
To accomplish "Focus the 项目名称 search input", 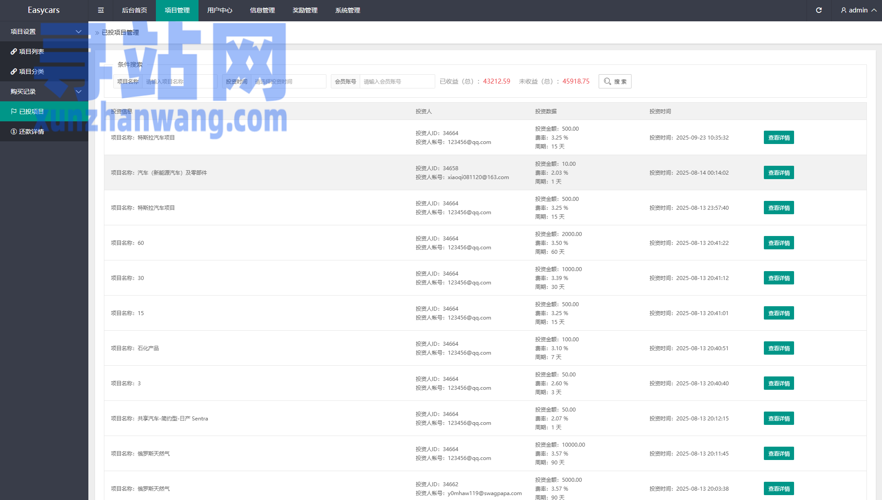I will (179, 82).
